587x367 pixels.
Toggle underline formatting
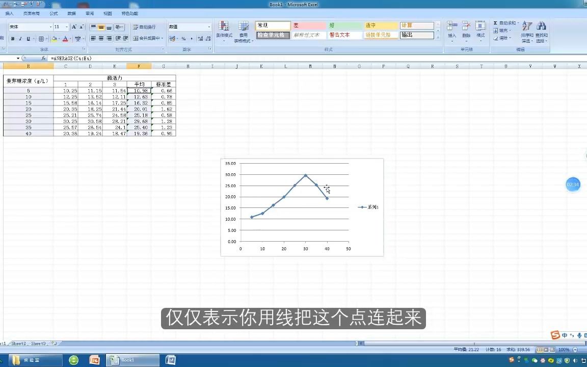(28, 38)
